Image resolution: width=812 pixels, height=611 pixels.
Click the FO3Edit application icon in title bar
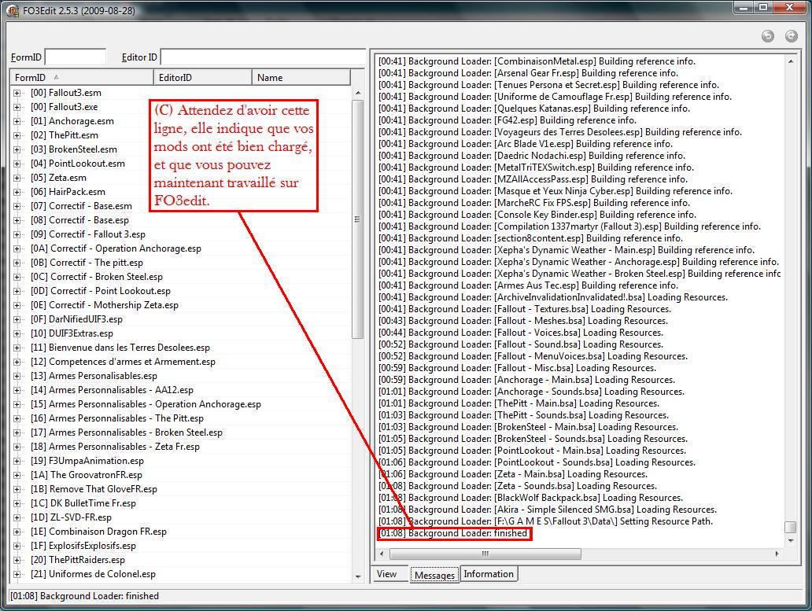click(12, 9)
